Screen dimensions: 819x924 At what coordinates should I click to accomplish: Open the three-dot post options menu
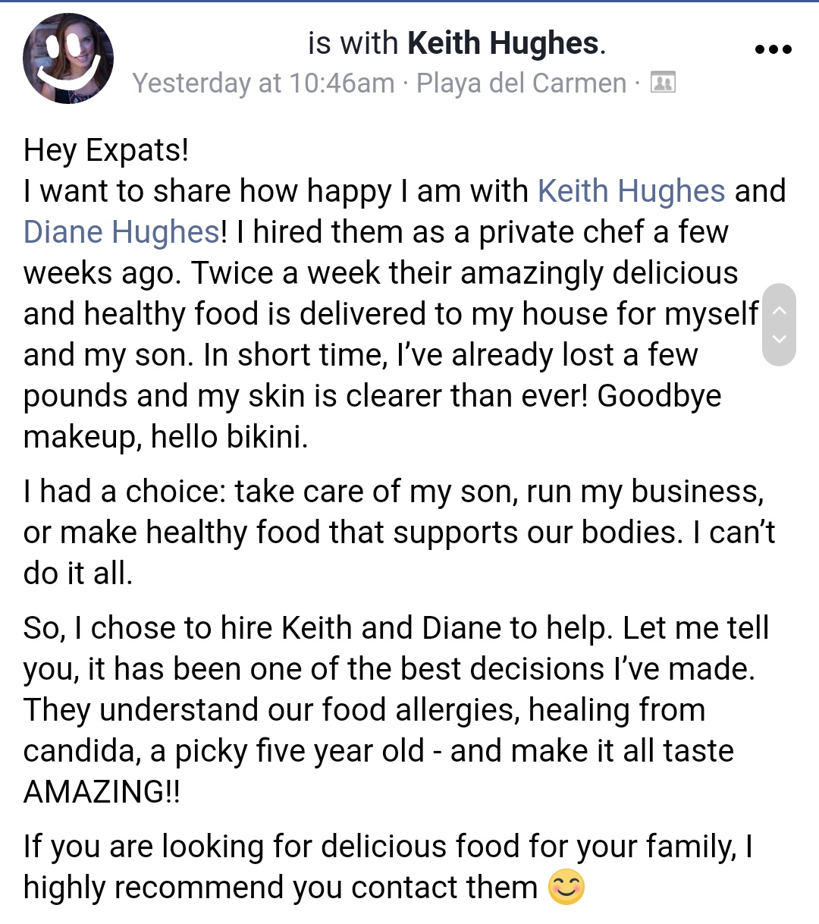click(x=773, y=50)
